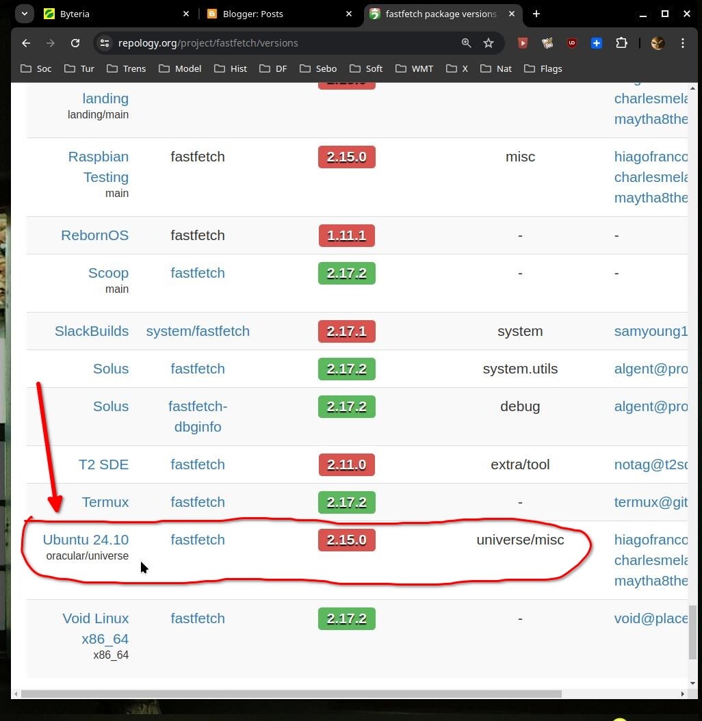Click the samyoung1 maintainer link
Image resolution: width=702 pixels, height=721 pixels.
[x=651, y=331]
